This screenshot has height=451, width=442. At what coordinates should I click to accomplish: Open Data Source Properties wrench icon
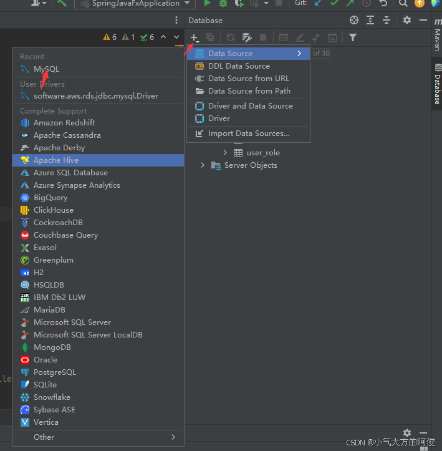[247, 37]
